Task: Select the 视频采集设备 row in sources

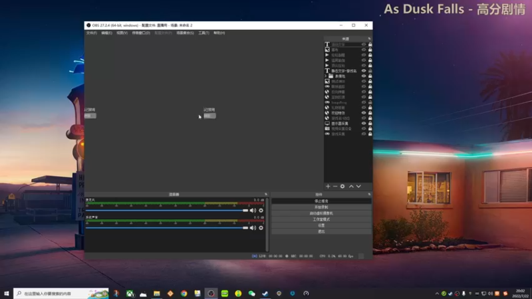Action: click(348, 128)
